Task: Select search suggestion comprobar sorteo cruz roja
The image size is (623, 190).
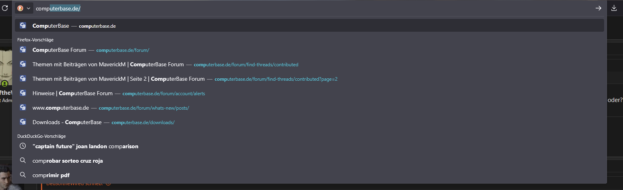Action: [x=309, y=161]
